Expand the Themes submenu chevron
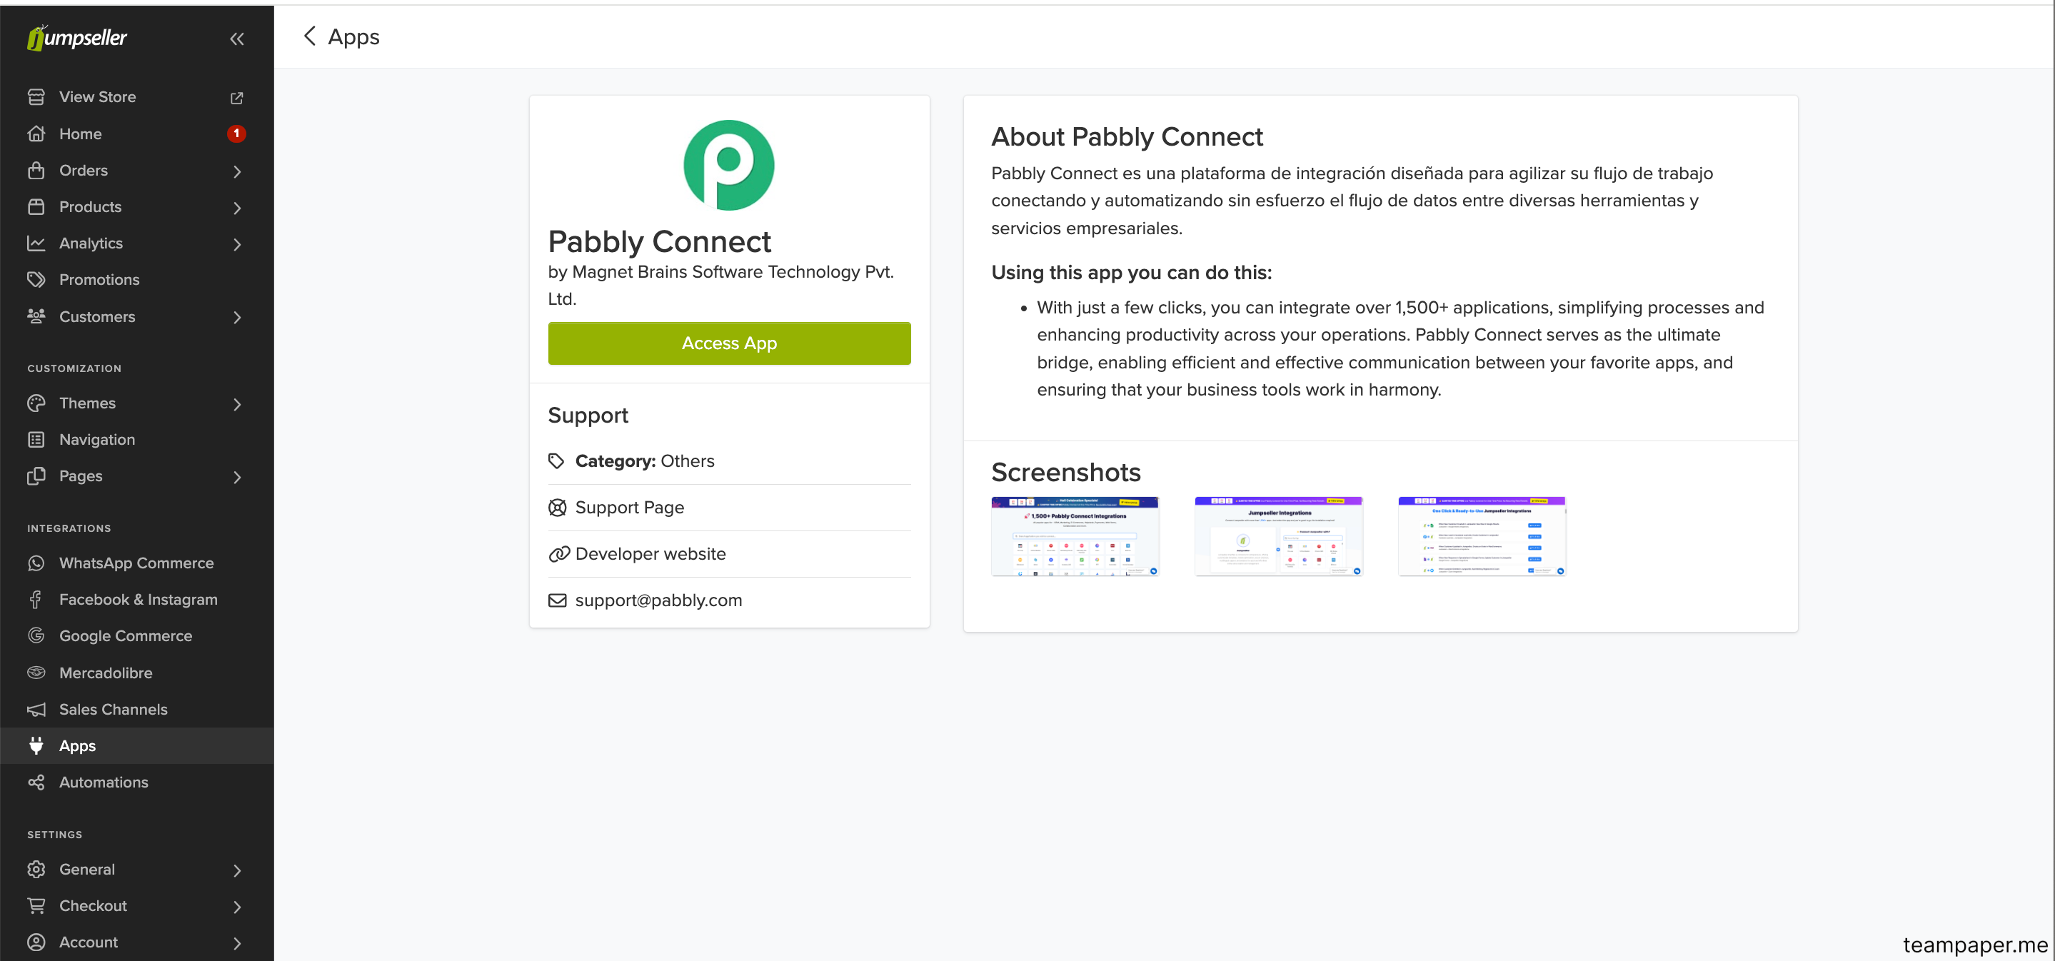This screenshot has height=961, width=2055. (237, 403)
